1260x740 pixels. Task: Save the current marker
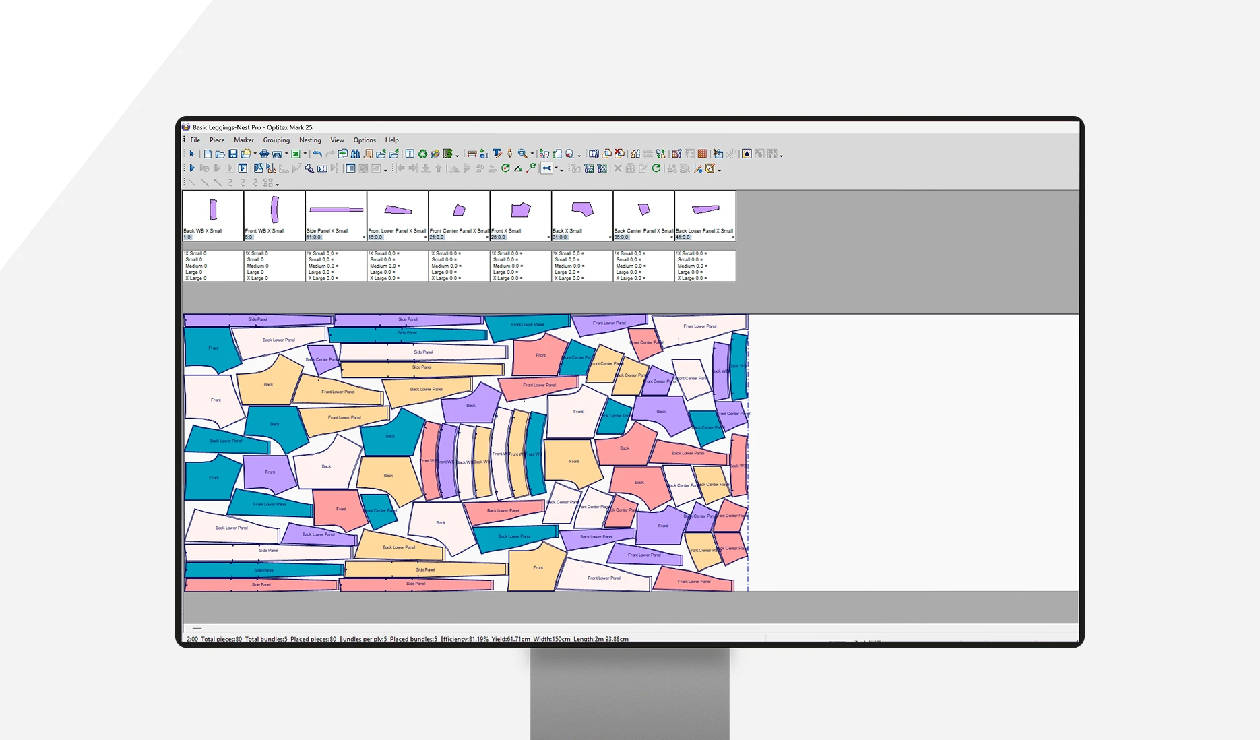pos(233,154)
